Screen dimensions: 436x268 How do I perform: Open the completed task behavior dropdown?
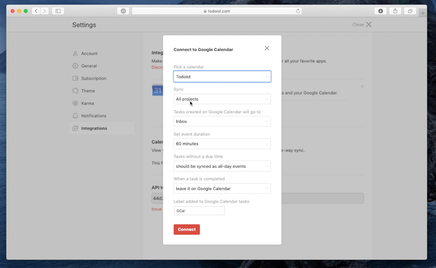pyautogui.click(x=222, y=188)
